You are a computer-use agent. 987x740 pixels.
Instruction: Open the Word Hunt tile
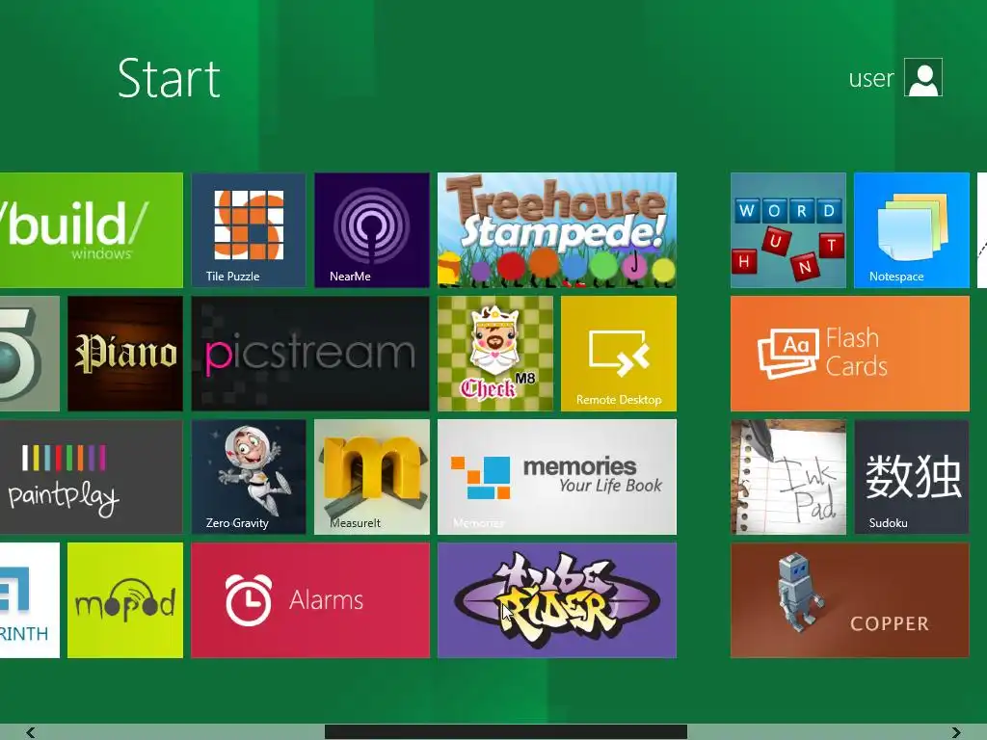point(788,230)
